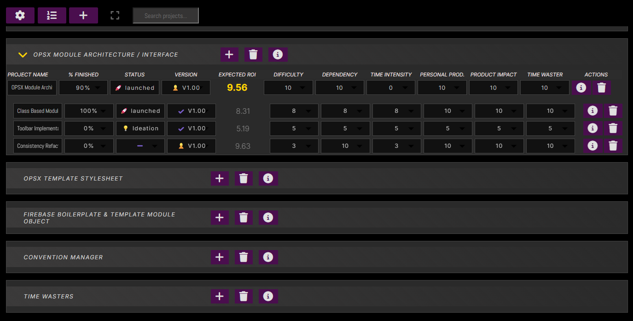The height and width of the screenshot is (321, 633).
Task: Add item to OPSX Template Stylesheet
Action: point(220,178)
